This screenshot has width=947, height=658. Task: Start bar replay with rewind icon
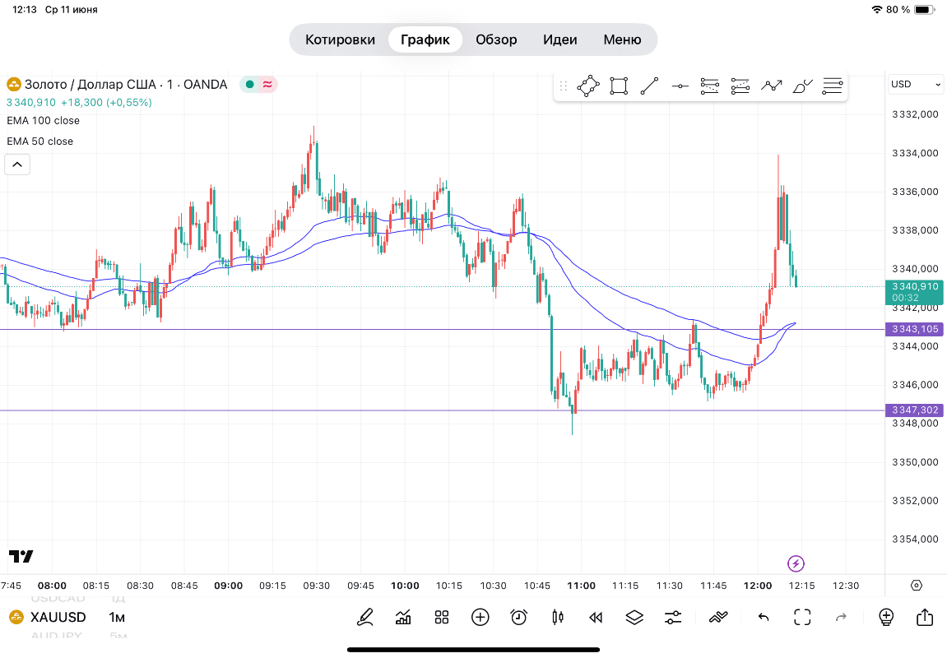(596, 617)
